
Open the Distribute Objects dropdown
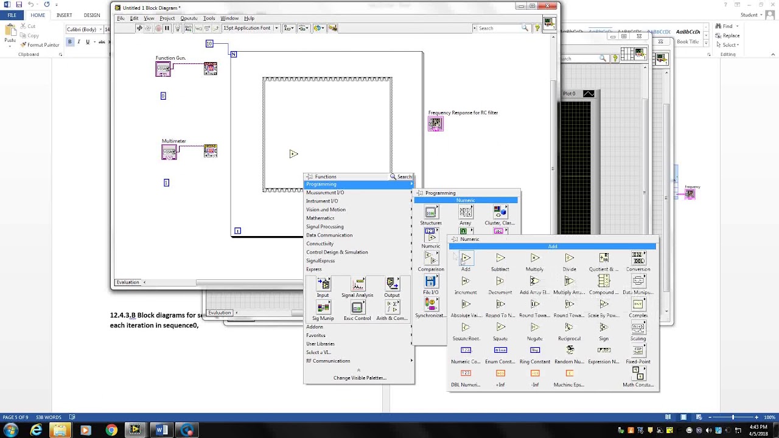[302, 28]
